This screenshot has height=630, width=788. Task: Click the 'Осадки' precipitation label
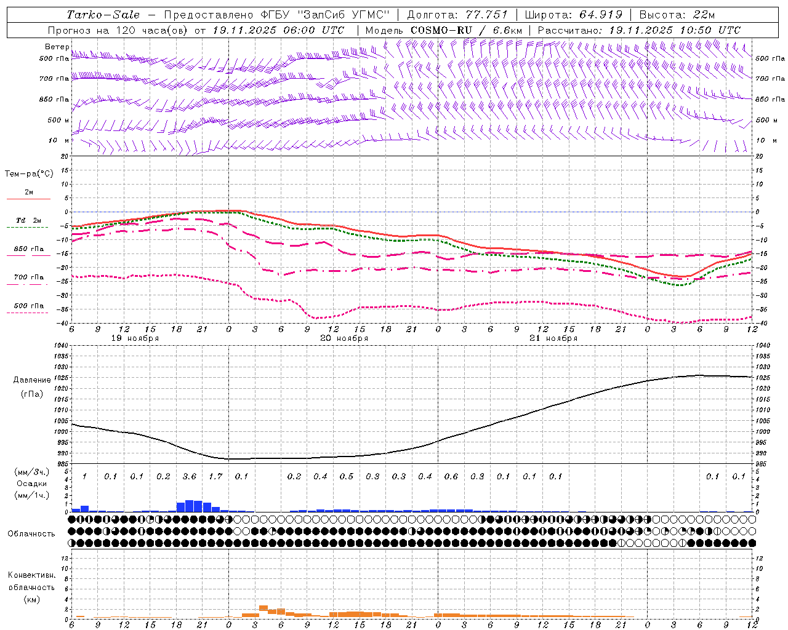point(32,484)
